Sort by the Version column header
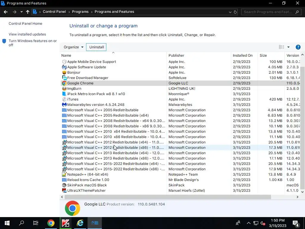Image resolution: width=305 pixels, height=229 pixels. point(292,55)
